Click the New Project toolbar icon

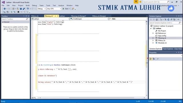(13, 9)
